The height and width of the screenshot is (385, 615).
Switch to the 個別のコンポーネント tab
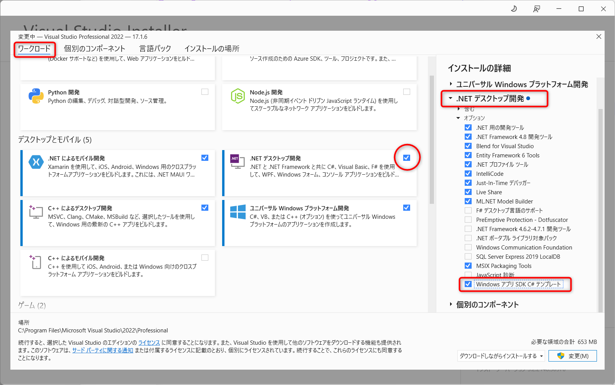(x=95, y=49)
